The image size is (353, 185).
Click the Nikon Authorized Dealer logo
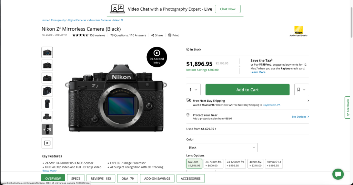(298, 31)
